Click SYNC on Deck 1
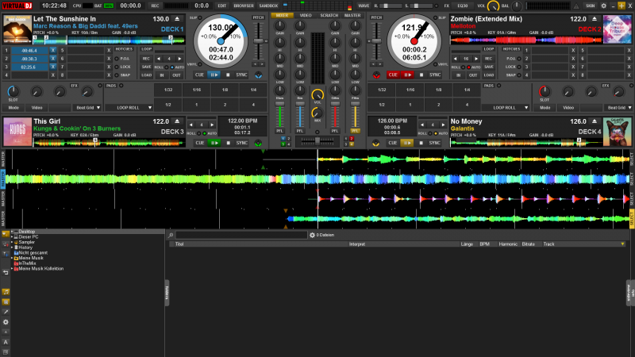635x357 pixels. [242, 75]
